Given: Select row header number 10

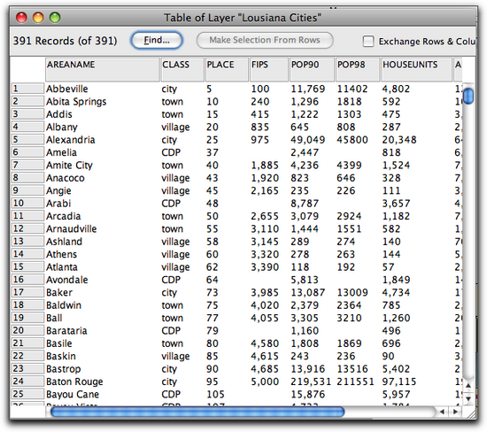Looking at the screenshot, I should click(x=27, y=203).
